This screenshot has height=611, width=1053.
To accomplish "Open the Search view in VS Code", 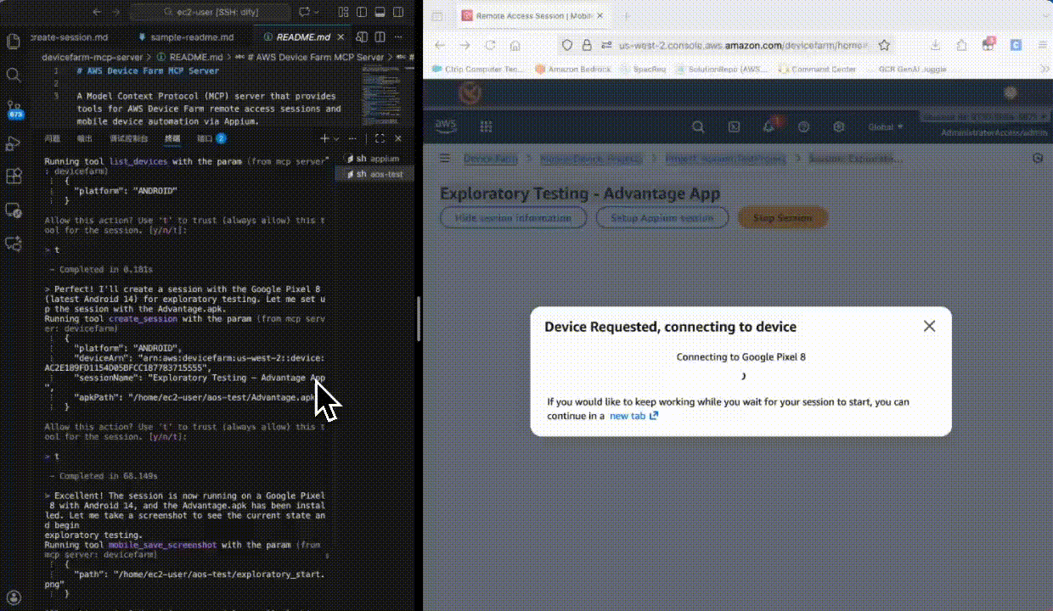I will tap(13, 75).
